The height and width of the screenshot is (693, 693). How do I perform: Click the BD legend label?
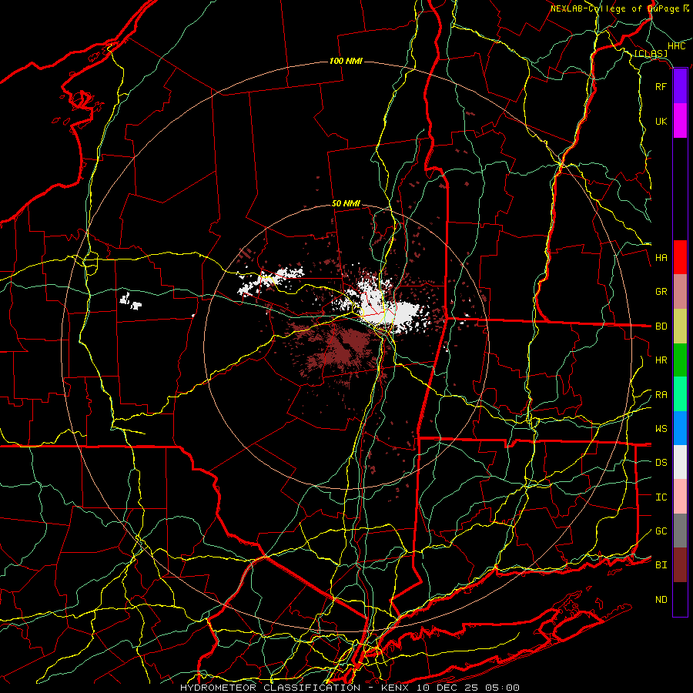661,326
